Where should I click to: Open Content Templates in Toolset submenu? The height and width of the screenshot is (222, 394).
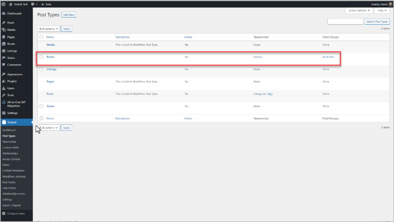pos(13,170)
